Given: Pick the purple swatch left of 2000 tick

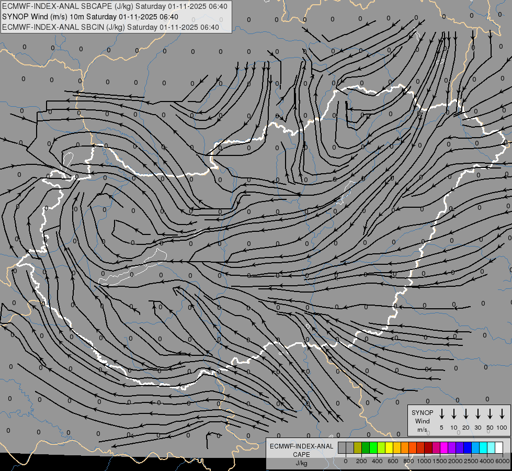Looking at the screenshot, I should pos(451,447).
